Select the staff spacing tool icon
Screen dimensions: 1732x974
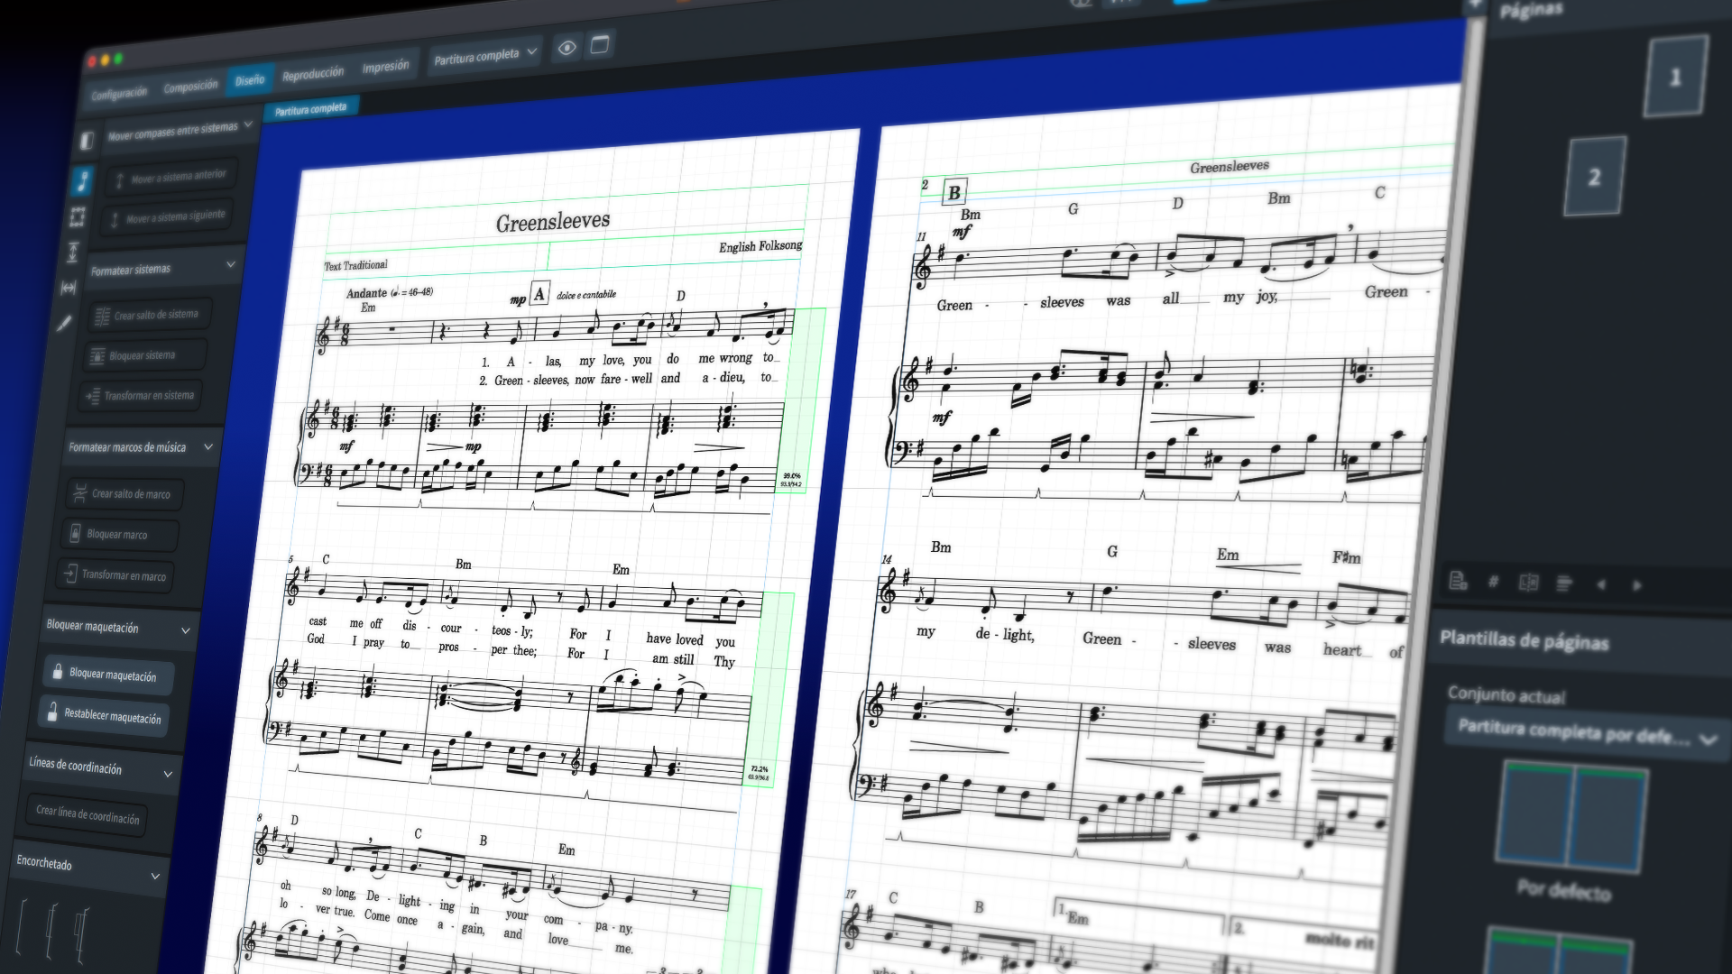(73, 253)
